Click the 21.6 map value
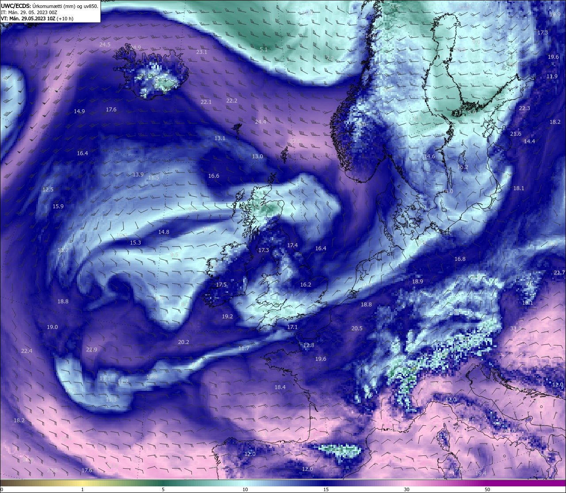This screenshot has height=493, width=566. click(x=516, y=134)
